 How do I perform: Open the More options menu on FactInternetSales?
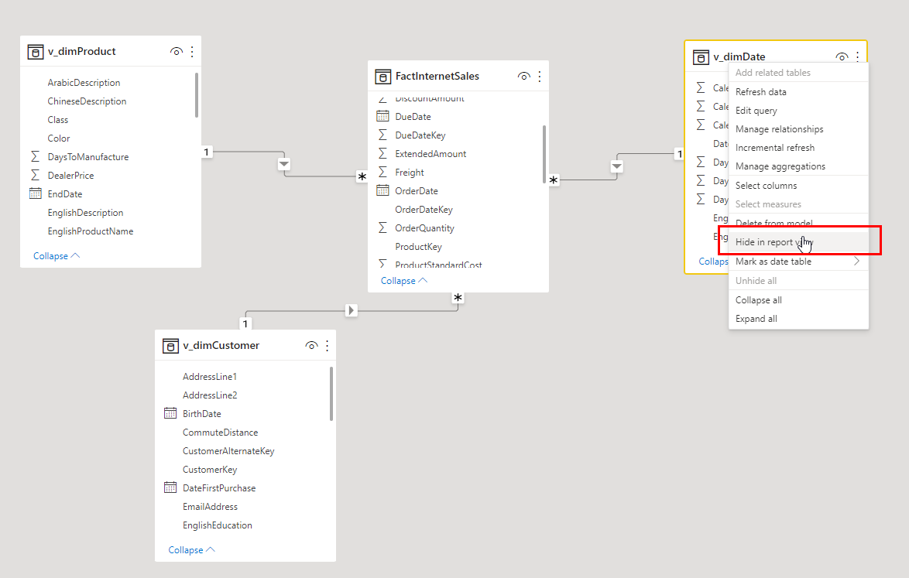(540, 76)
